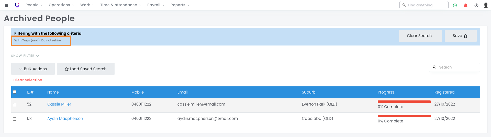This screenshot has width=491, height=137.
Task: Click the magnifier icon in Find anything
Action: (404, 5)
